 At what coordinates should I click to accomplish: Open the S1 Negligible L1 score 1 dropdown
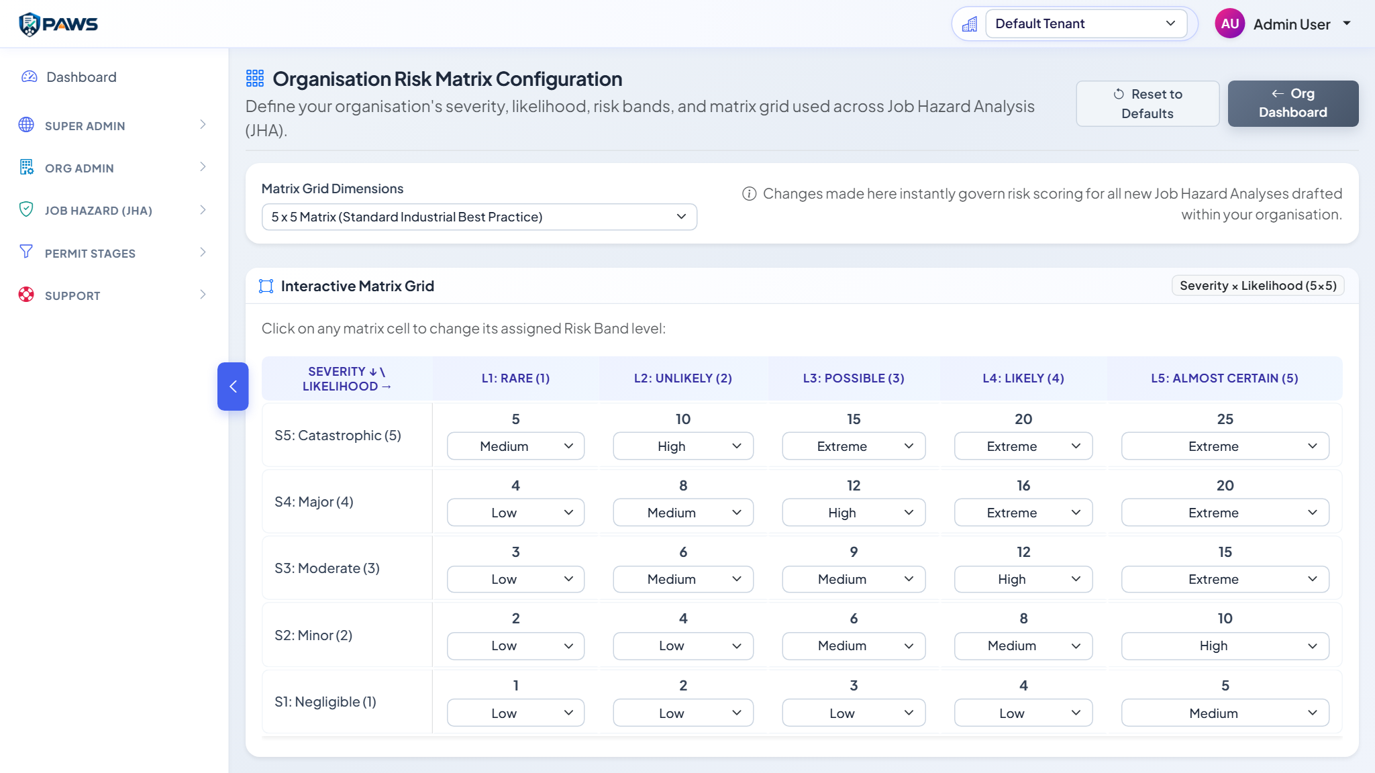pos(515,713)
